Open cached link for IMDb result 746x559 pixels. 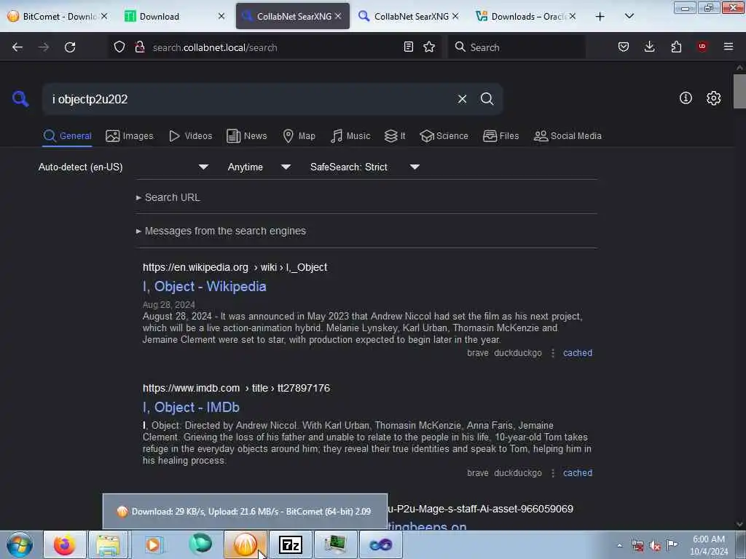point(578,473)
